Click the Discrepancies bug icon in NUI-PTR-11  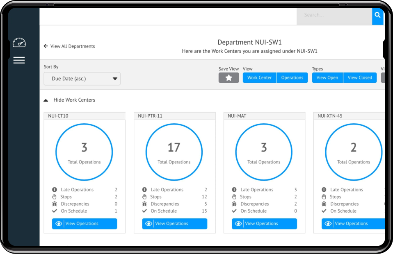click(144, 204)
